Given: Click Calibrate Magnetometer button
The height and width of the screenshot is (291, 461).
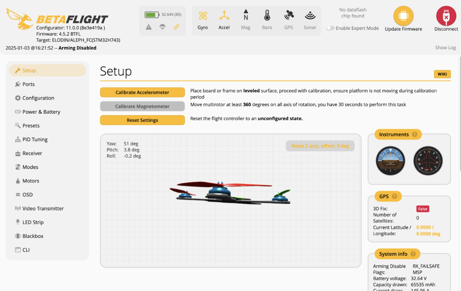Looking at the screenshot, I should pyautogui.click(x=142, y=106).
